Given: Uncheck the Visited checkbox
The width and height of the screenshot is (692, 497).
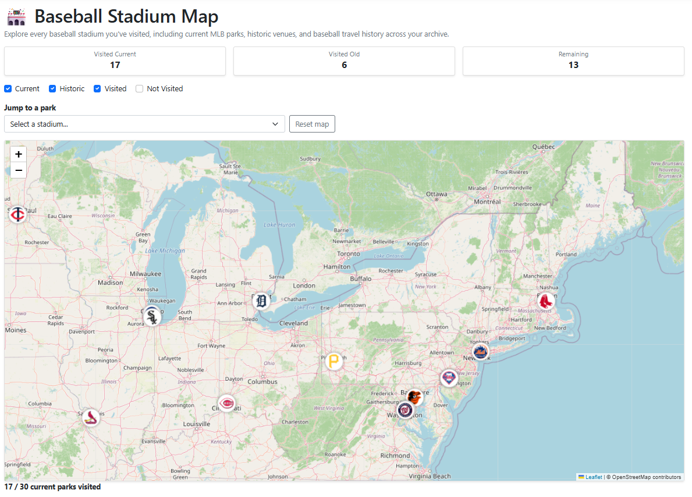Looking at the screenshot, I should coord(98,88).
